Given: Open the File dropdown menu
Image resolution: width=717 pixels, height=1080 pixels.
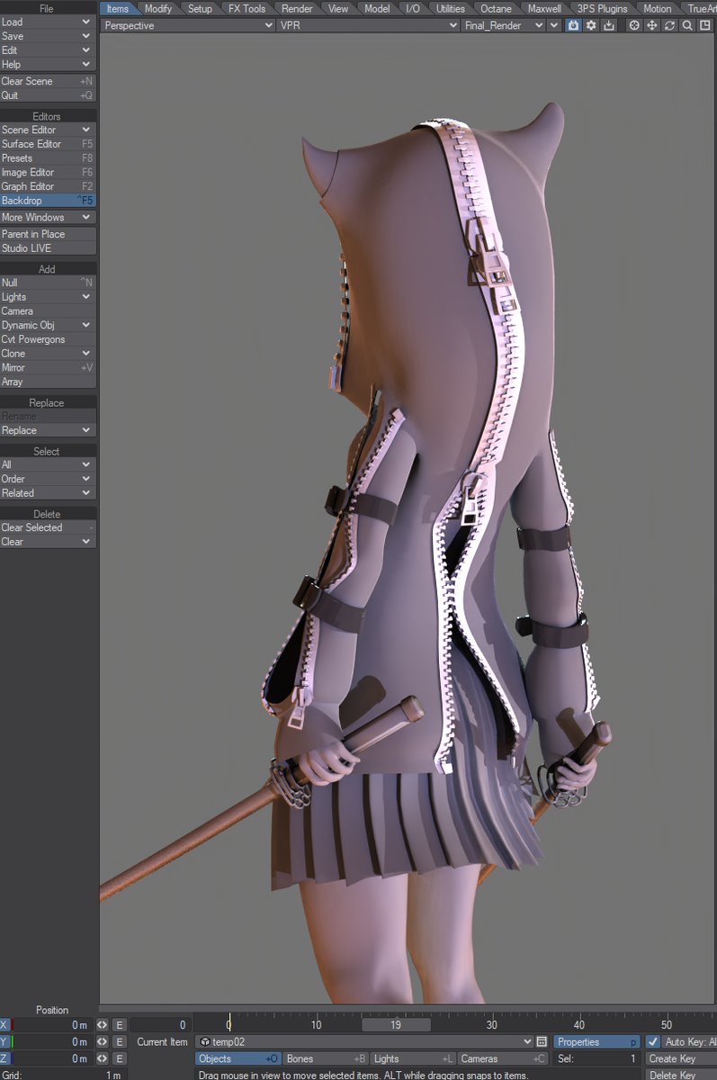Looking at the screenshot, I should (48, 8).
